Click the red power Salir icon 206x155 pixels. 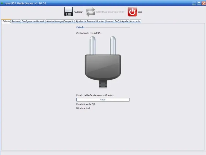(x=132, y=12)
